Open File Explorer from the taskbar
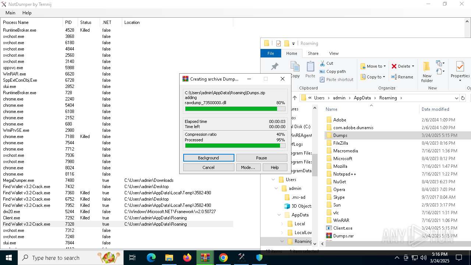This screenshot has height=265, width=471. click(x=169, y=258)
